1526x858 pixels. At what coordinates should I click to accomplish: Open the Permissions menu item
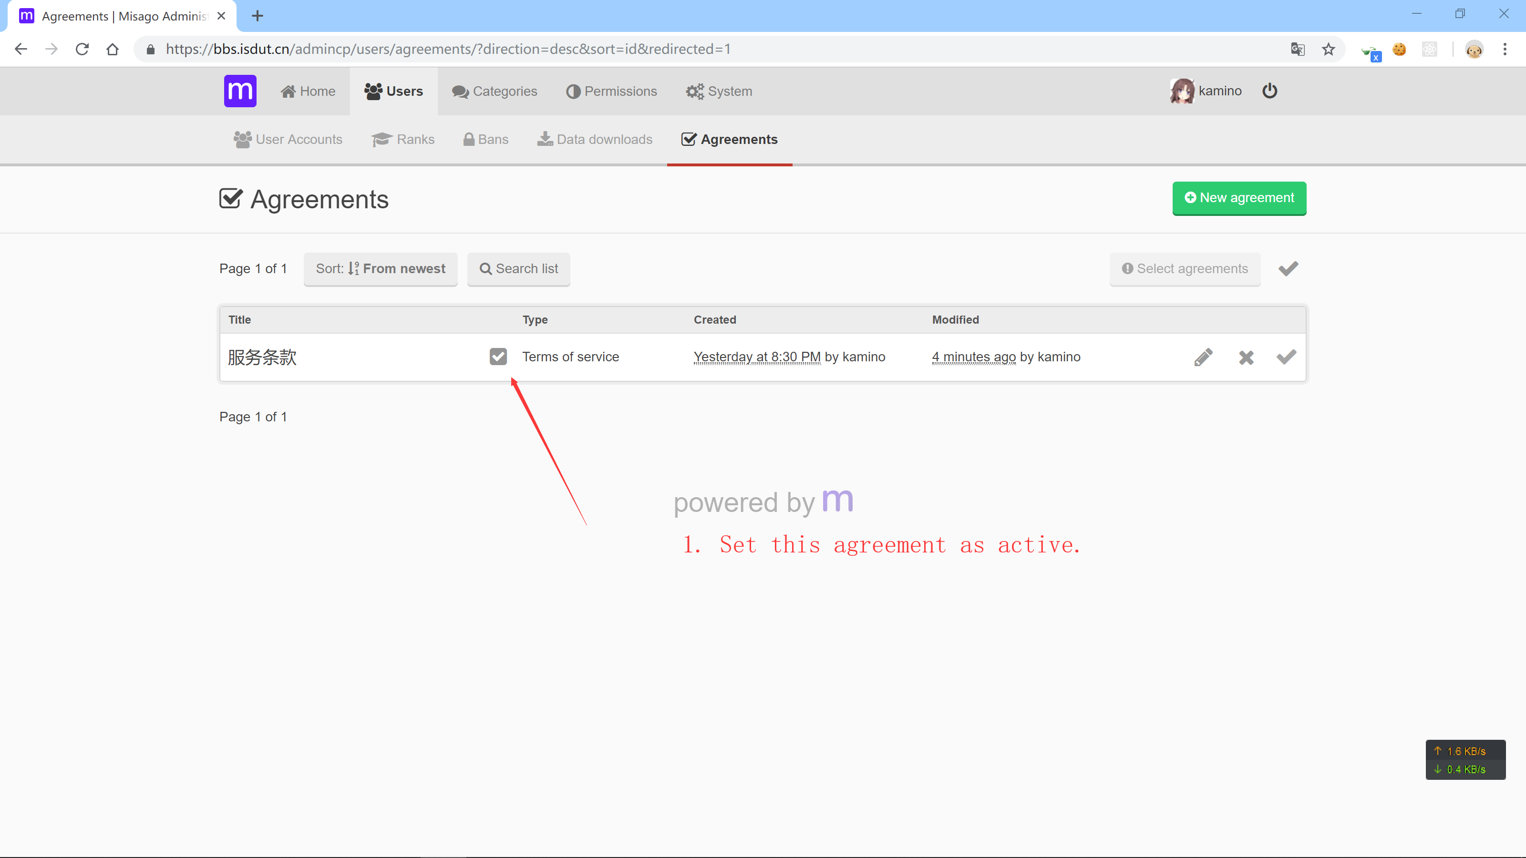611,91
